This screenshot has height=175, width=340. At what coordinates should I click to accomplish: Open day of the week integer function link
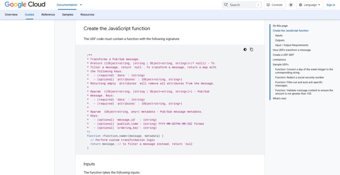pyautogui.click(x=304, y=71)
